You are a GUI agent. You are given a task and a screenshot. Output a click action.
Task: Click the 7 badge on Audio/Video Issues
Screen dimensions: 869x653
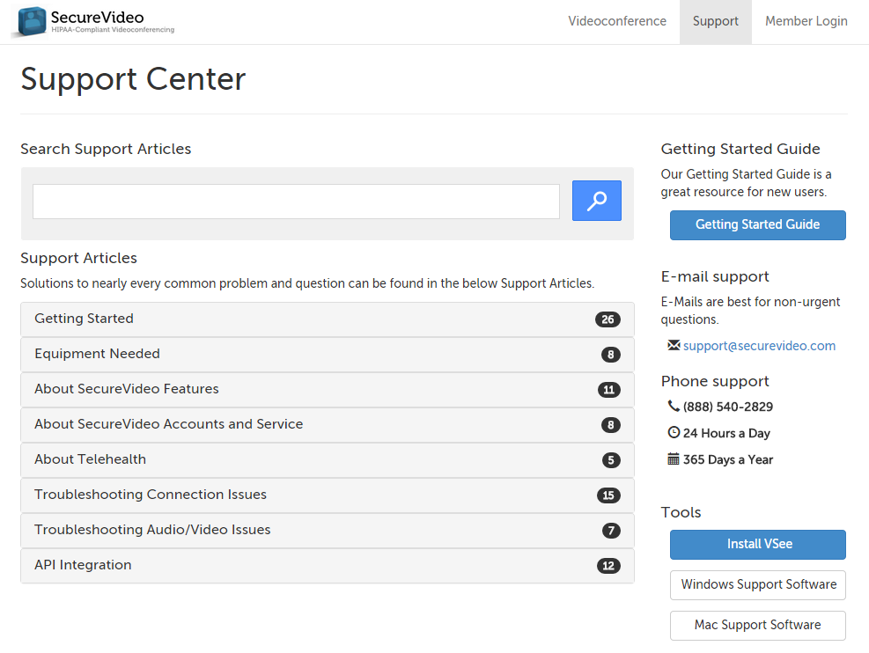coord(611,530)
